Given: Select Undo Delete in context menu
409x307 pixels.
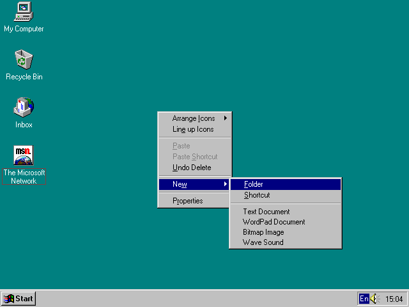Looking at the screenshot, I should pos(192,168).
